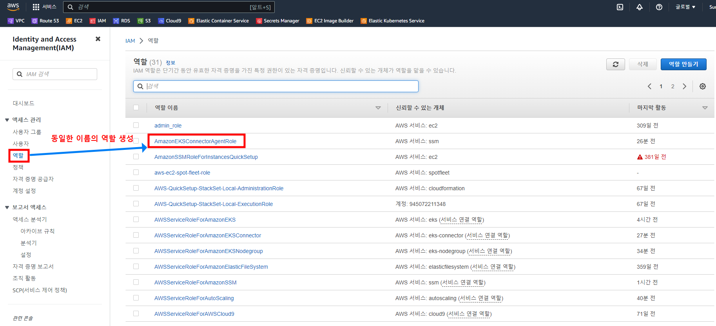Open table preferences gear
This screenshot has width=716, height=326.
pyautogui.click(x=703, y=86)
